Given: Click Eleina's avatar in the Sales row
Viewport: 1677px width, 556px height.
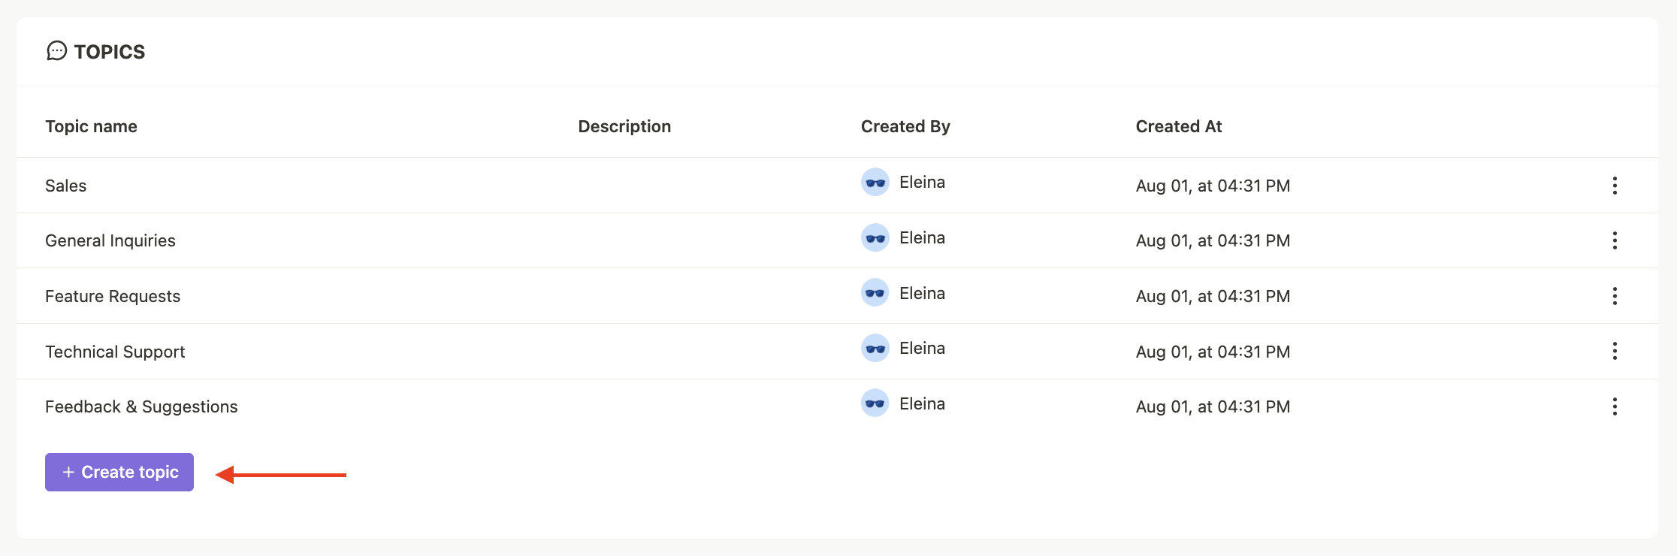Looking at the screenshot, I should 875,182.
